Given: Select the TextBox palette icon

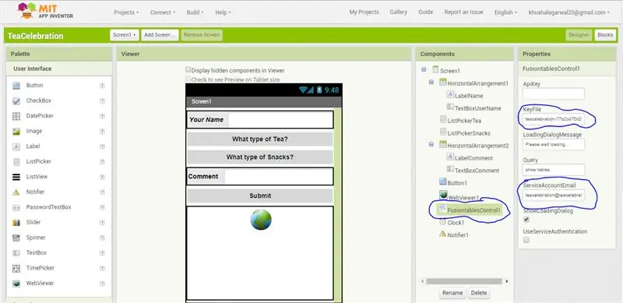Looking at the screenshot, I should point(16,253).
